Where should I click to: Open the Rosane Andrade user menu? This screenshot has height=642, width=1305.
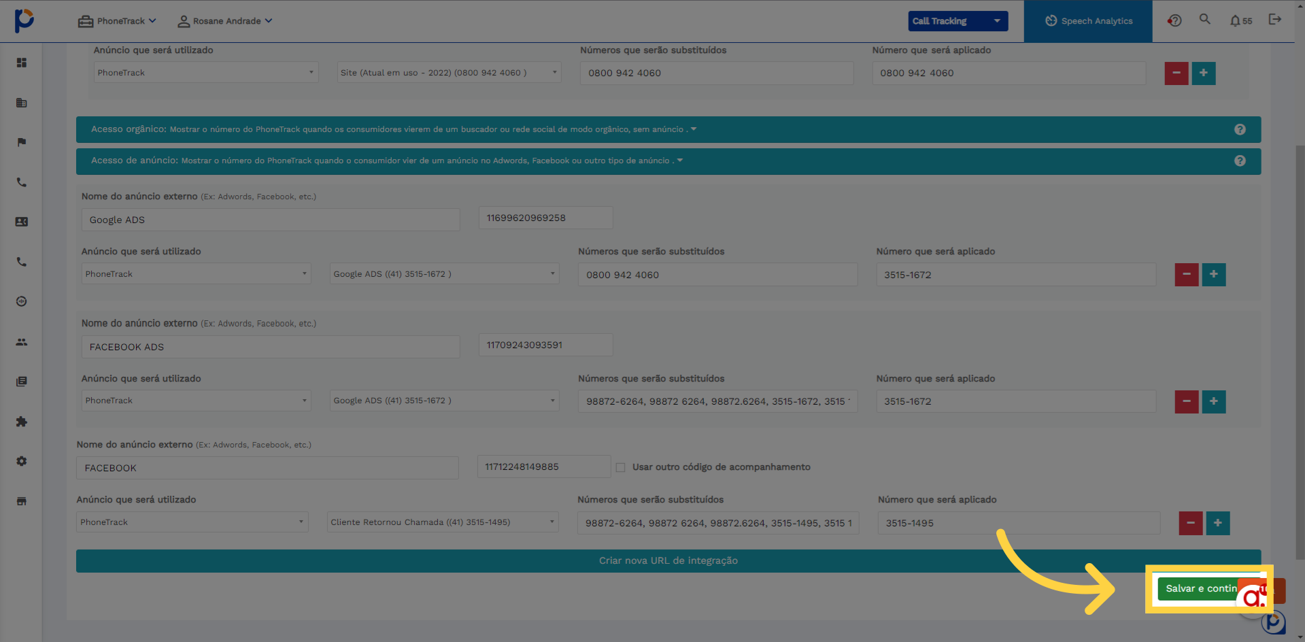click(x=225, y=21)
